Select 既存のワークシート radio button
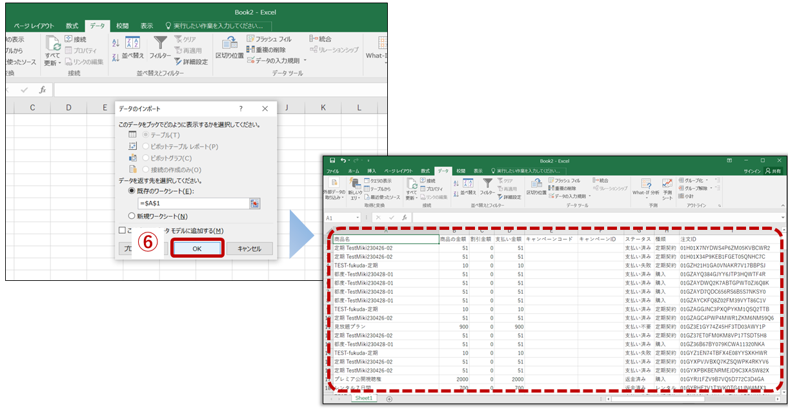 click(x=132, y=191)
